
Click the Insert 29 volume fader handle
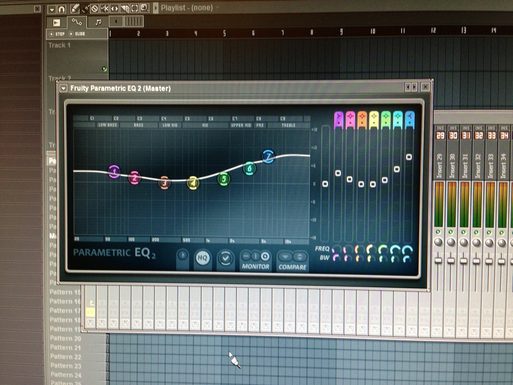[x=438, y=261]
